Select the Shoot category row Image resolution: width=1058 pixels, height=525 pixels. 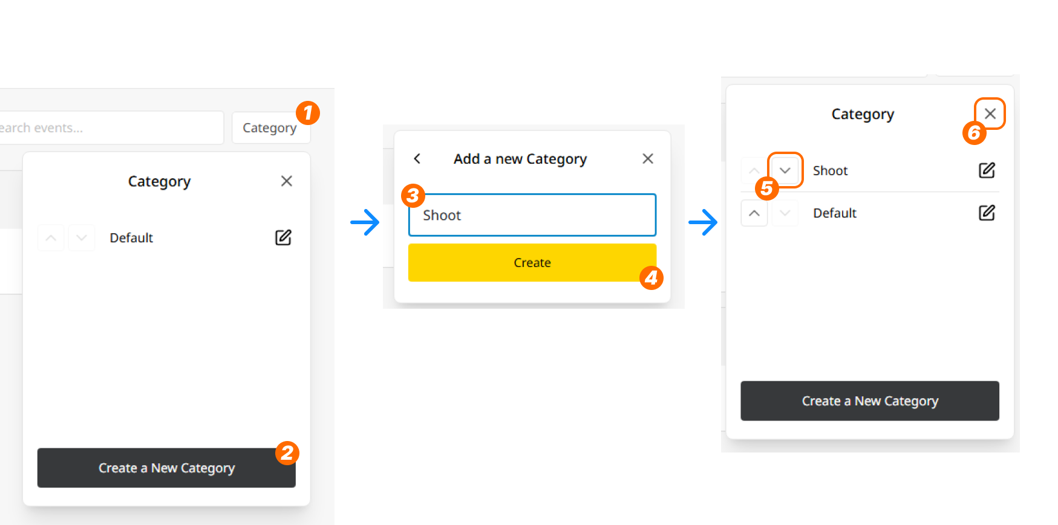click(x=870, y=170)
